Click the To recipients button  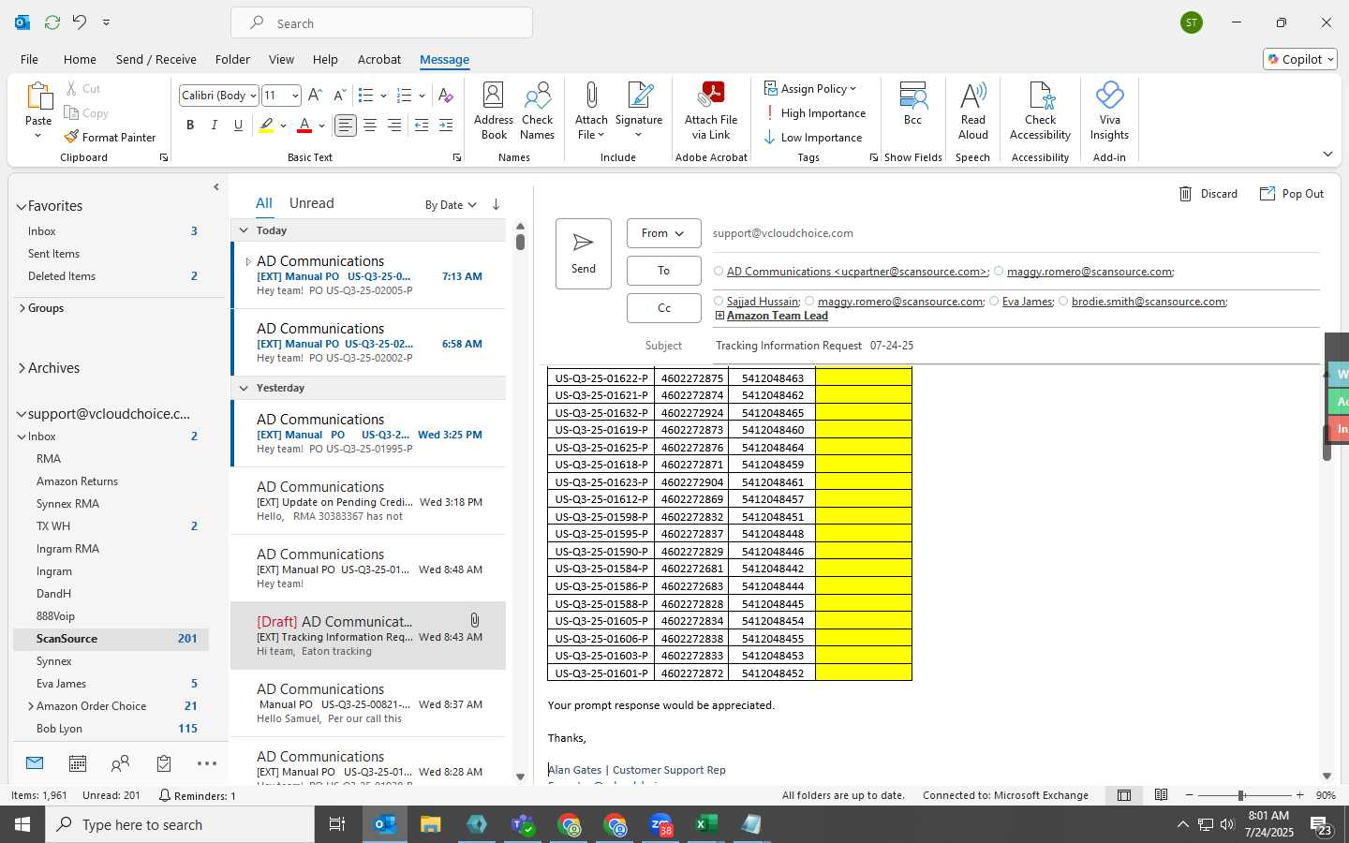click(664, 271)
